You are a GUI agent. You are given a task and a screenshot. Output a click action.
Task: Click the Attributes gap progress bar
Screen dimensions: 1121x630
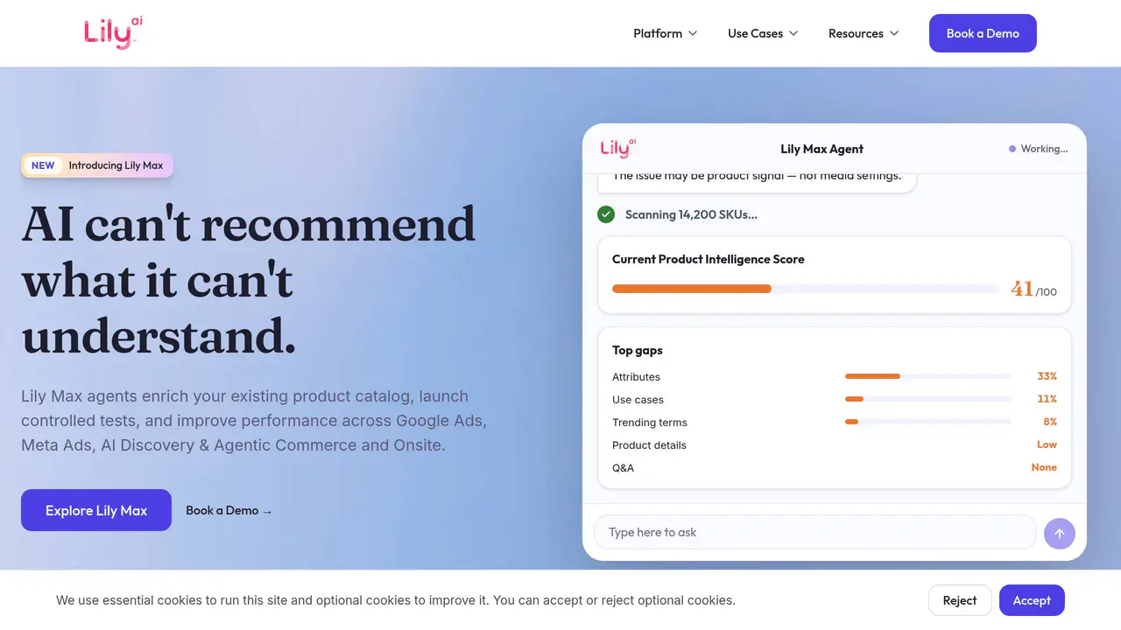tap(928, 376)
